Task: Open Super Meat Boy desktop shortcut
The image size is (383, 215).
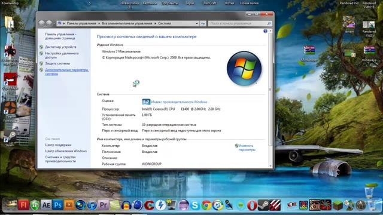Action: [10, 84]
